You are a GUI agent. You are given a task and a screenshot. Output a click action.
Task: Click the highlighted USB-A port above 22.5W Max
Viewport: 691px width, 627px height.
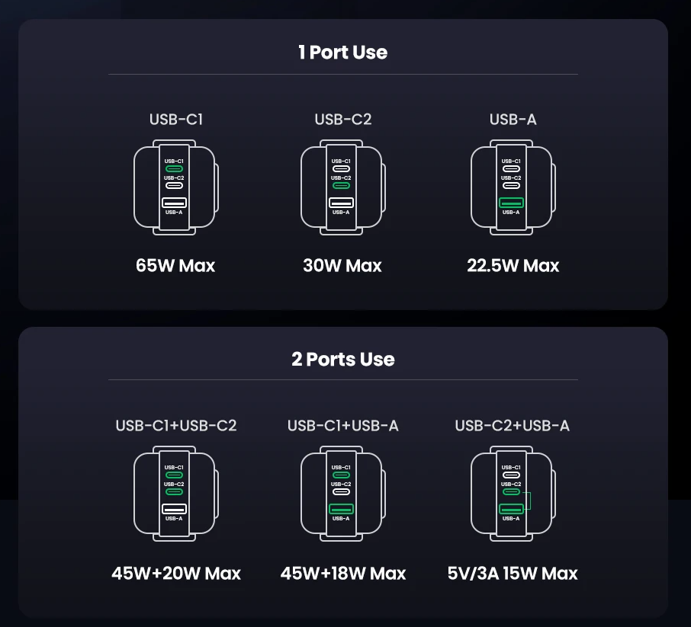point(511,203)
